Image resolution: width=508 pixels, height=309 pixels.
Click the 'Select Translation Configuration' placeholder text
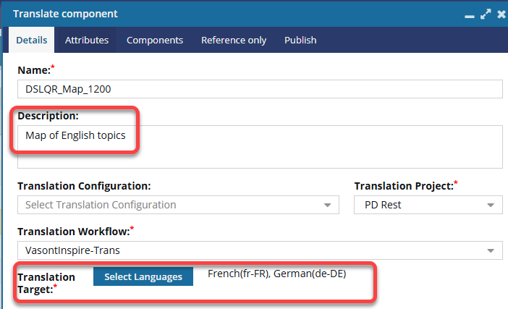[101, 205]
